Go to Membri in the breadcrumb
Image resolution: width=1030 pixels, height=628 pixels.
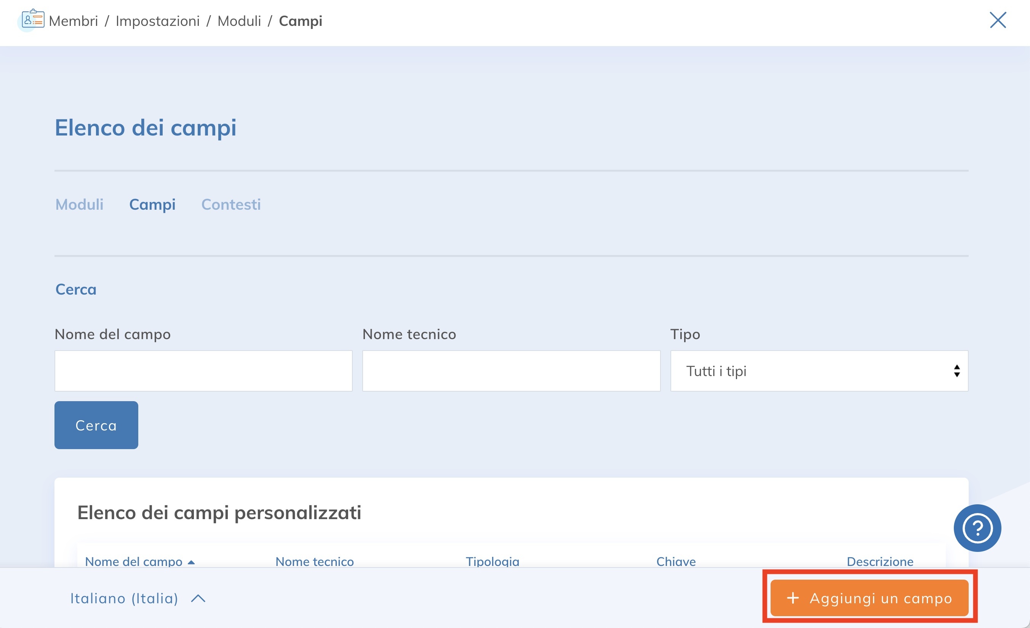coord(73,21)
